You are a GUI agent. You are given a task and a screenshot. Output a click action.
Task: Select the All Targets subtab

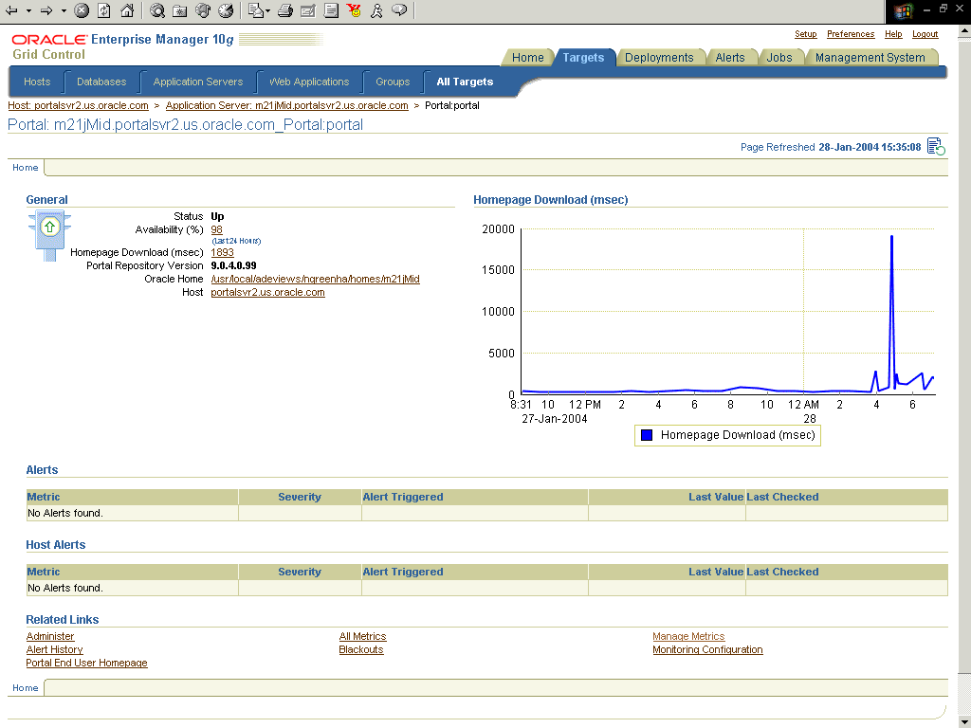(465, 82)
